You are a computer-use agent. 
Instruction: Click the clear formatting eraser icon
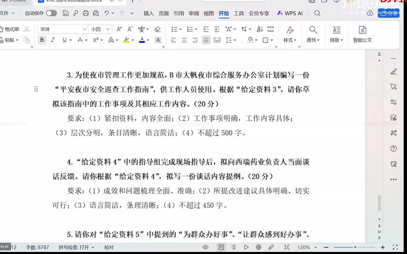coord(158,29)
